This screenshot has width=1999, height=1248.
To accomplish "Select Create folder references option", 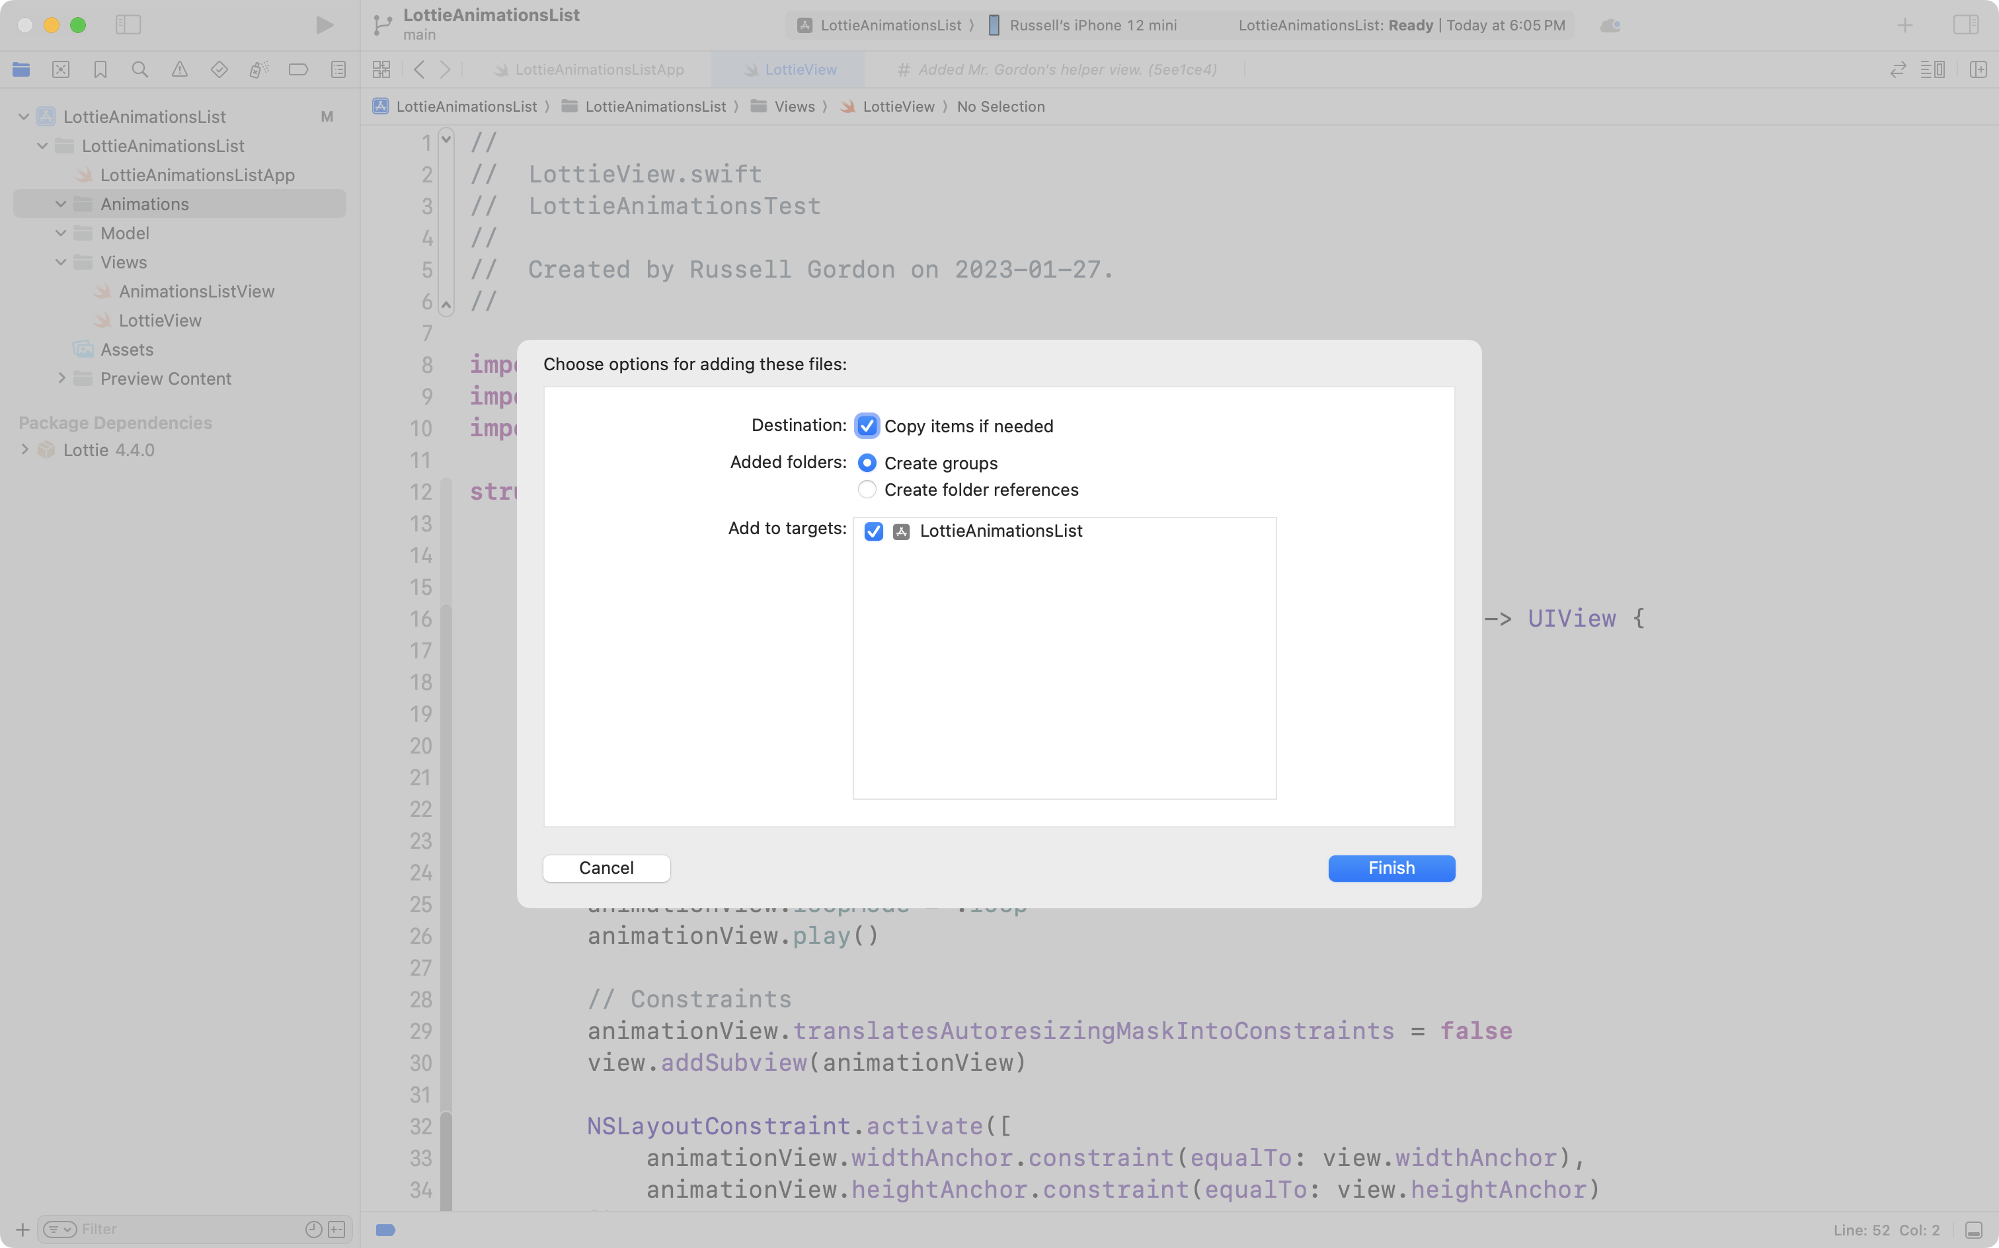I will (867, 489).
